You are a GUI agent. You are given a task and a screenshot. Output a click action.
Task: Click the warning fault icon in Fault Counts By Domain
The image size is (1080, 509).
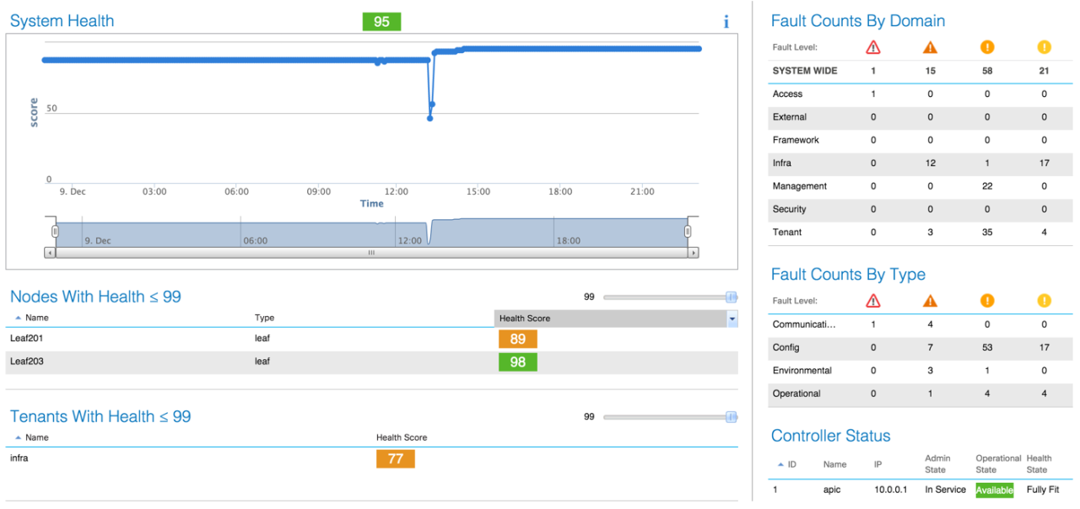(x=1044, y=47)
